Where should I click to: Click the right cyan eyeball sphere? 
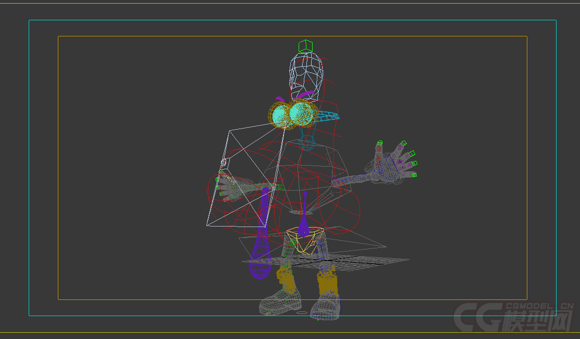pyautogui.click(x=301, y=111)
